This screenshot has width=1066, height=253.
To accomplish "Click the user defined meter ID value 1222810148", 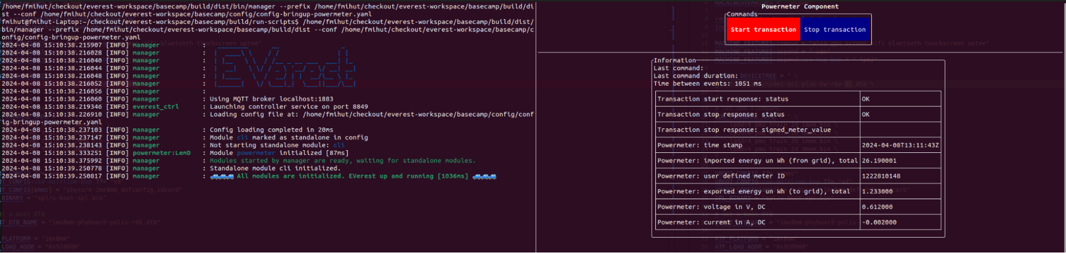I will (x=881, y=176).
